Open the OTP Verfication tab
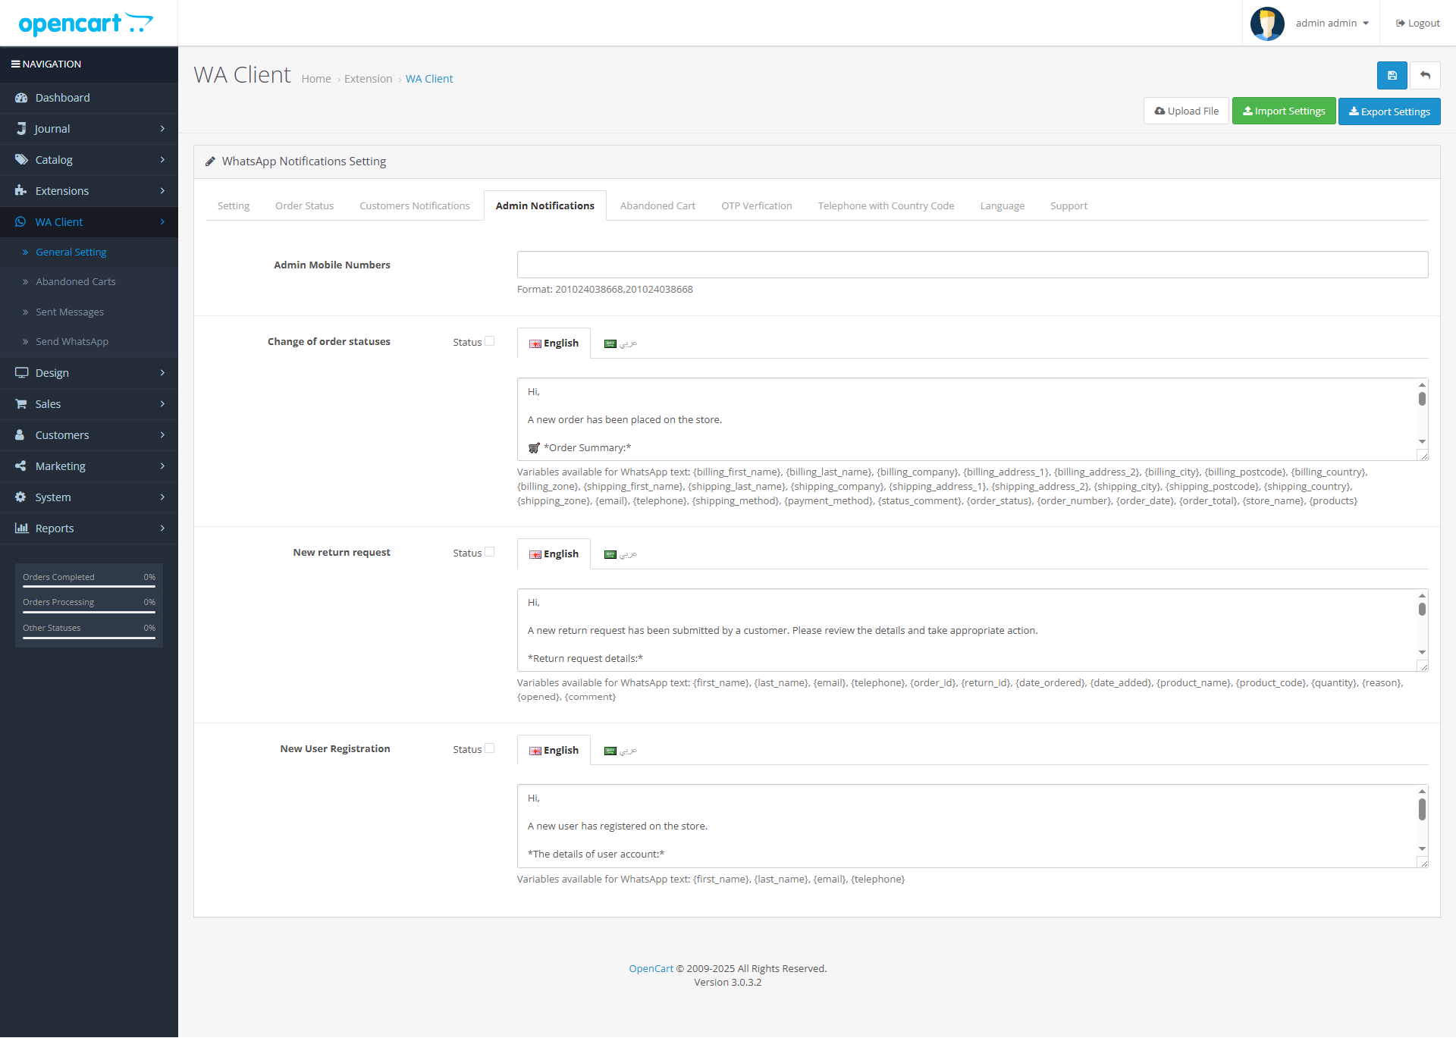Viewport: 1456px width, 1038px height. (x=756, y=206)
